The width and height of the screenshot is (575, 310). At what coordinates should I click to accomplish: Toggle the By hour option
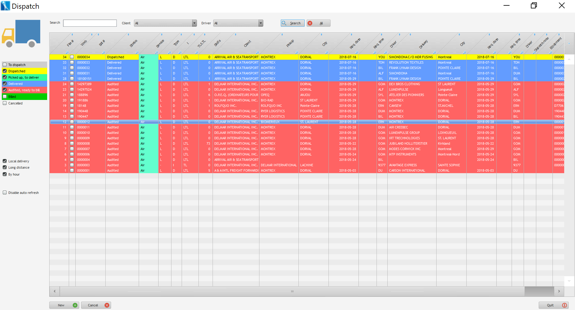pyautogui.click(x=5, y=174)
